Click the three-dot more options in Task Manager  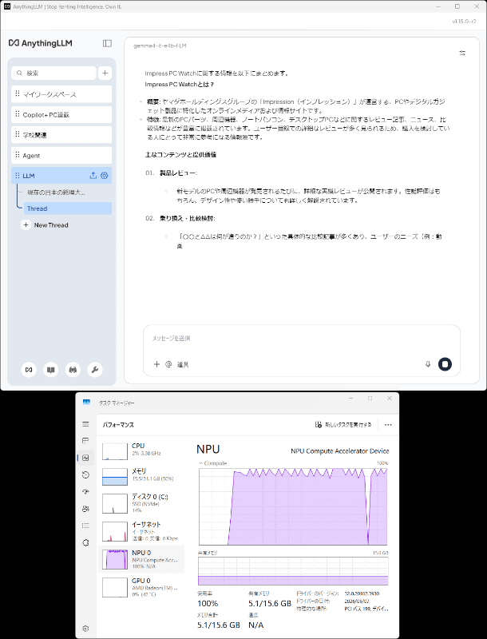click(x=388, y=425)
